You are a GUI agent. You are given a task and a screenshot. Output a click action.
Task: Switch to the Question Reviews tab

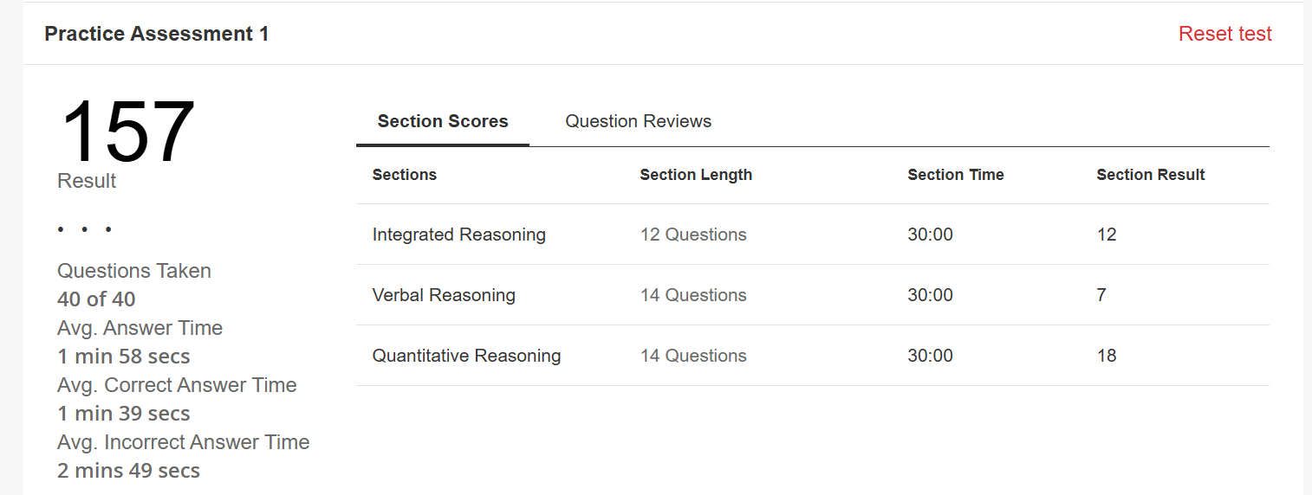(x=638, y=121)
